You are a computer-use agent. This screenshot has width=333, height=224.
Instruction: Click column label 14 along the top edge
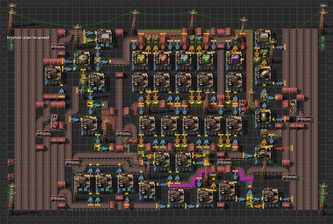[x=105, y=3]
